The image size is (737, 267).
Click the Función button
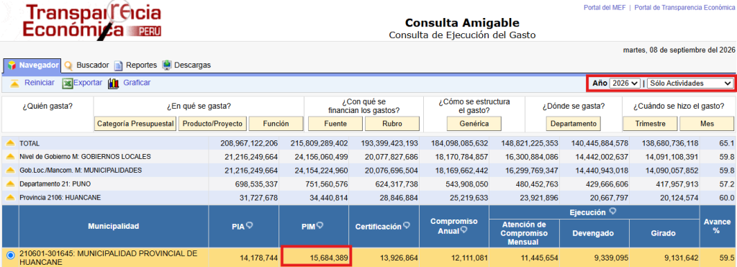pos(276,124)
